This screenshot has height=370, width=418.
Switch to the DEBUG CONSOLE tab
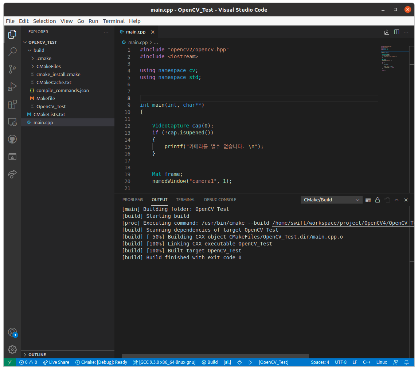point(220,200)
